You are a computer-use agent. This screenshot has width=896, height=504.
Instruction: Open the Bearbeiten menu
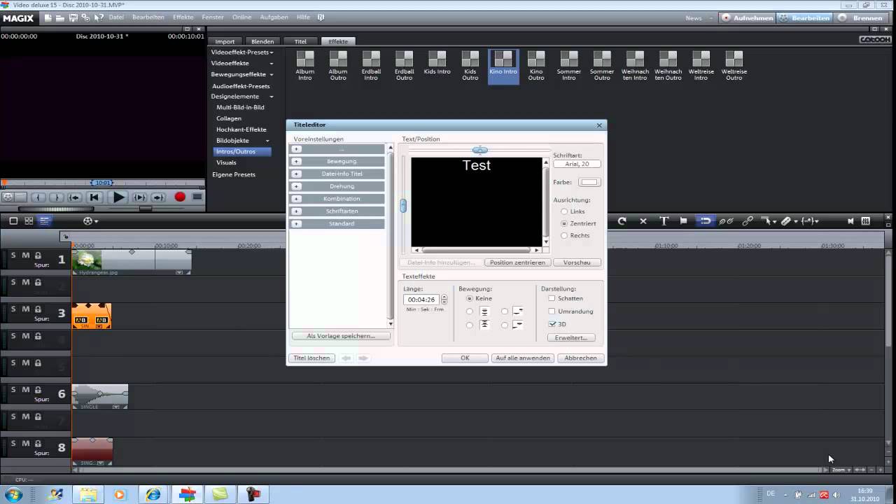pyautogui.click(x=148, y=17)
